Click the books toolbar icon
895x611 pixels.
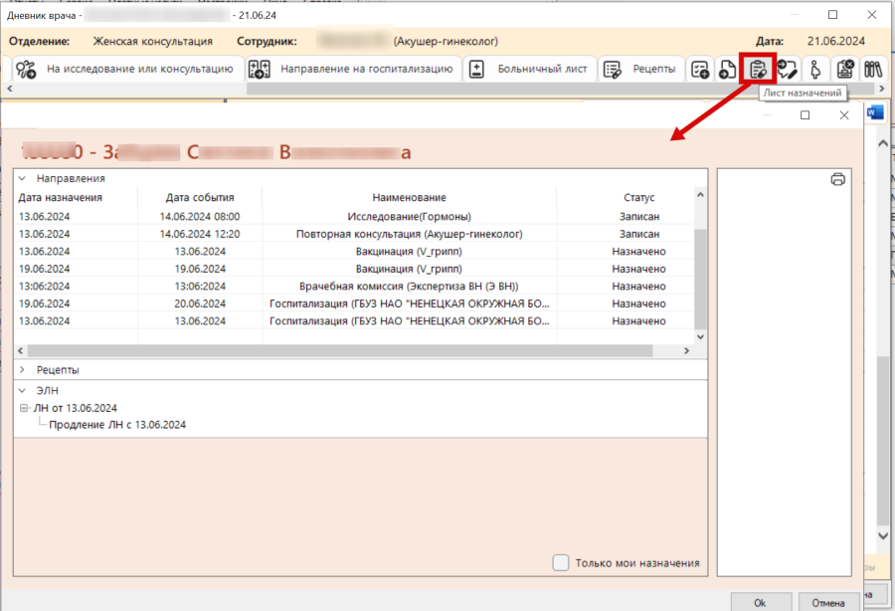tap(873, 69)
